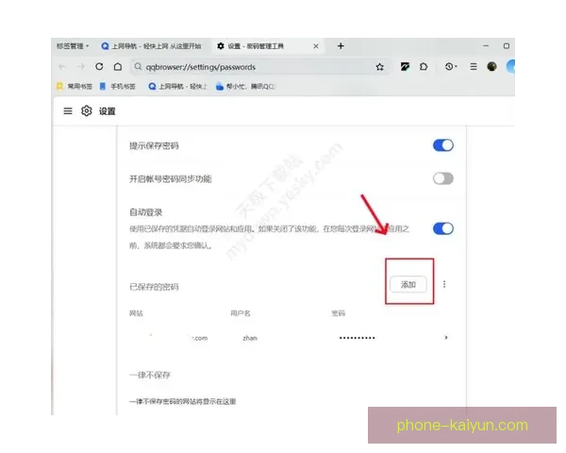Click the 密码 column header

pos(339,313)
